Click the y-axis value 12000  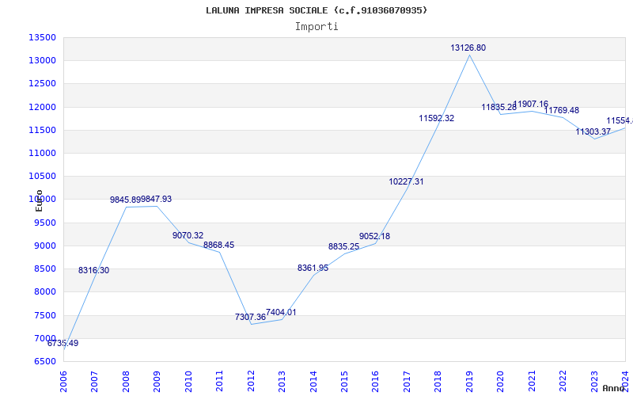pyautogui.click(x=42, y=107)
